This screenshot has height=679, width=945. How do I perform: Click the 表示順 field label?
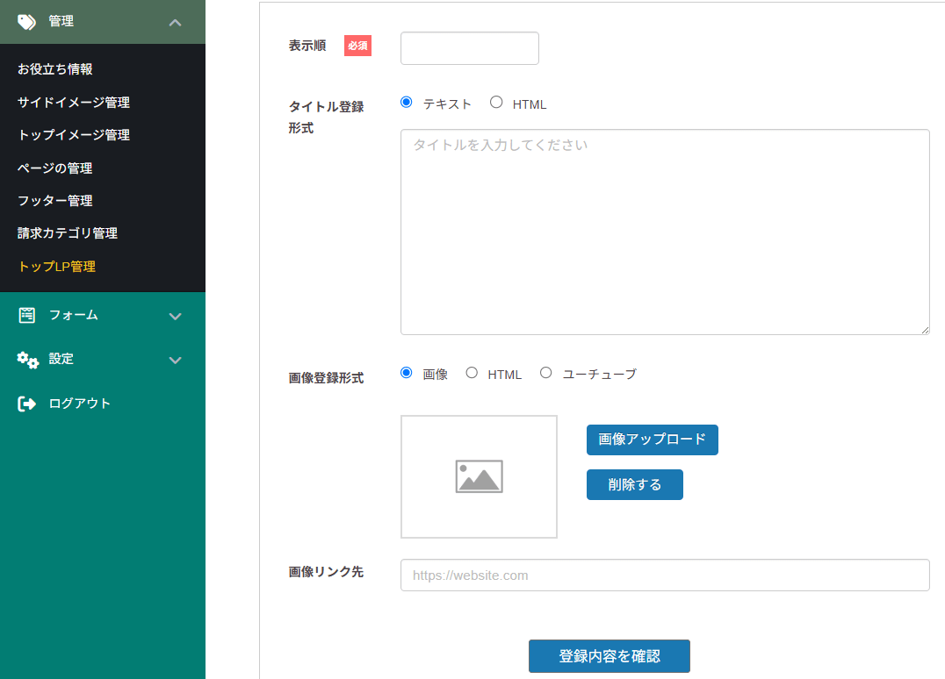307,46
